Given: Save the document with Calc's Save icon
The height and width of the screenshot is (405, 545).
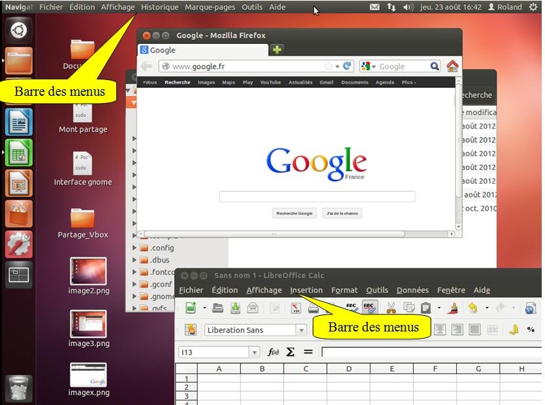Looking at the screenshot, I should (x=235, y=308).
